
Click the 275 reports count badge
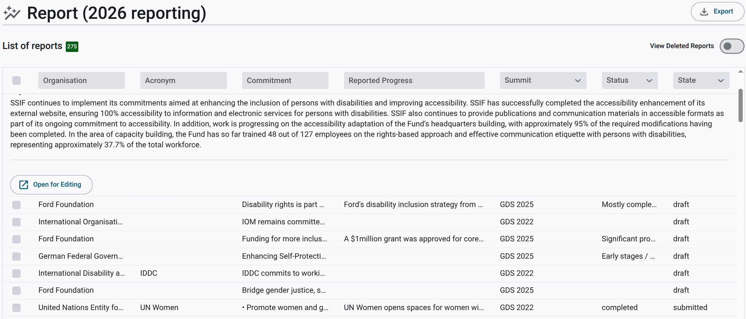pos(72,46)
